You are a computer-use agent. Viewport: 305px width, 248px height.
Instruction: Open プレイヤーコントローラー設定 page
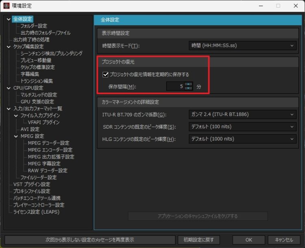pyautogui.click(x=39, y=205)
